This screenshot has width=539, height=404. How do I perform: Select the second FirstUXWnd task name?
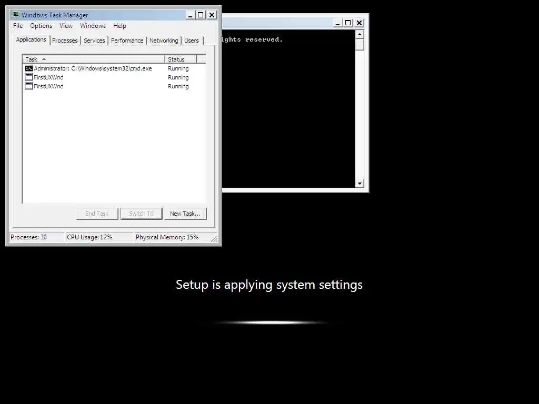pyautogui.click(x=48, y=86)
